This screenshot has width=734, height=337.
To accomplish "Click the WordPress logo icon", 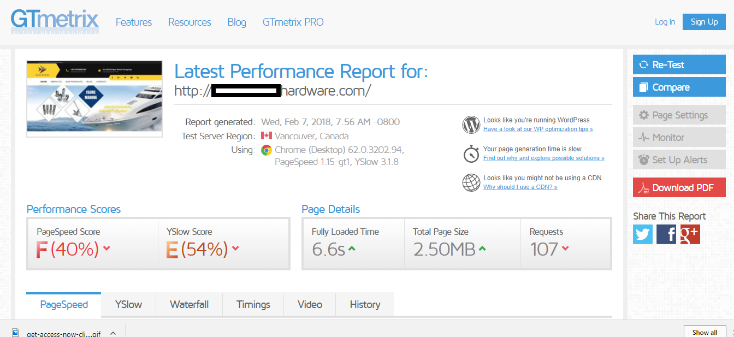I will (471, 125).
